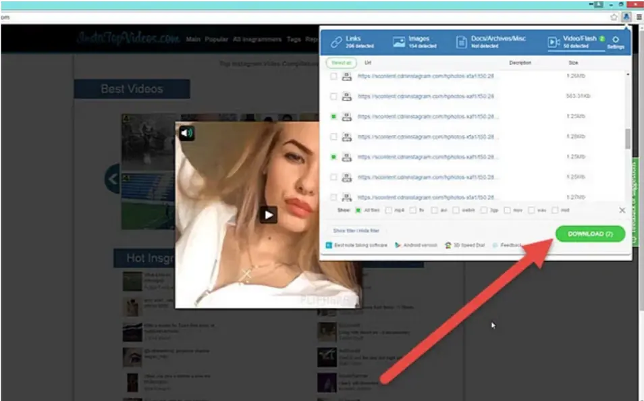Check the box for the topmost listed file
This screenshot has height=401, width=644.
pos(333,76)
